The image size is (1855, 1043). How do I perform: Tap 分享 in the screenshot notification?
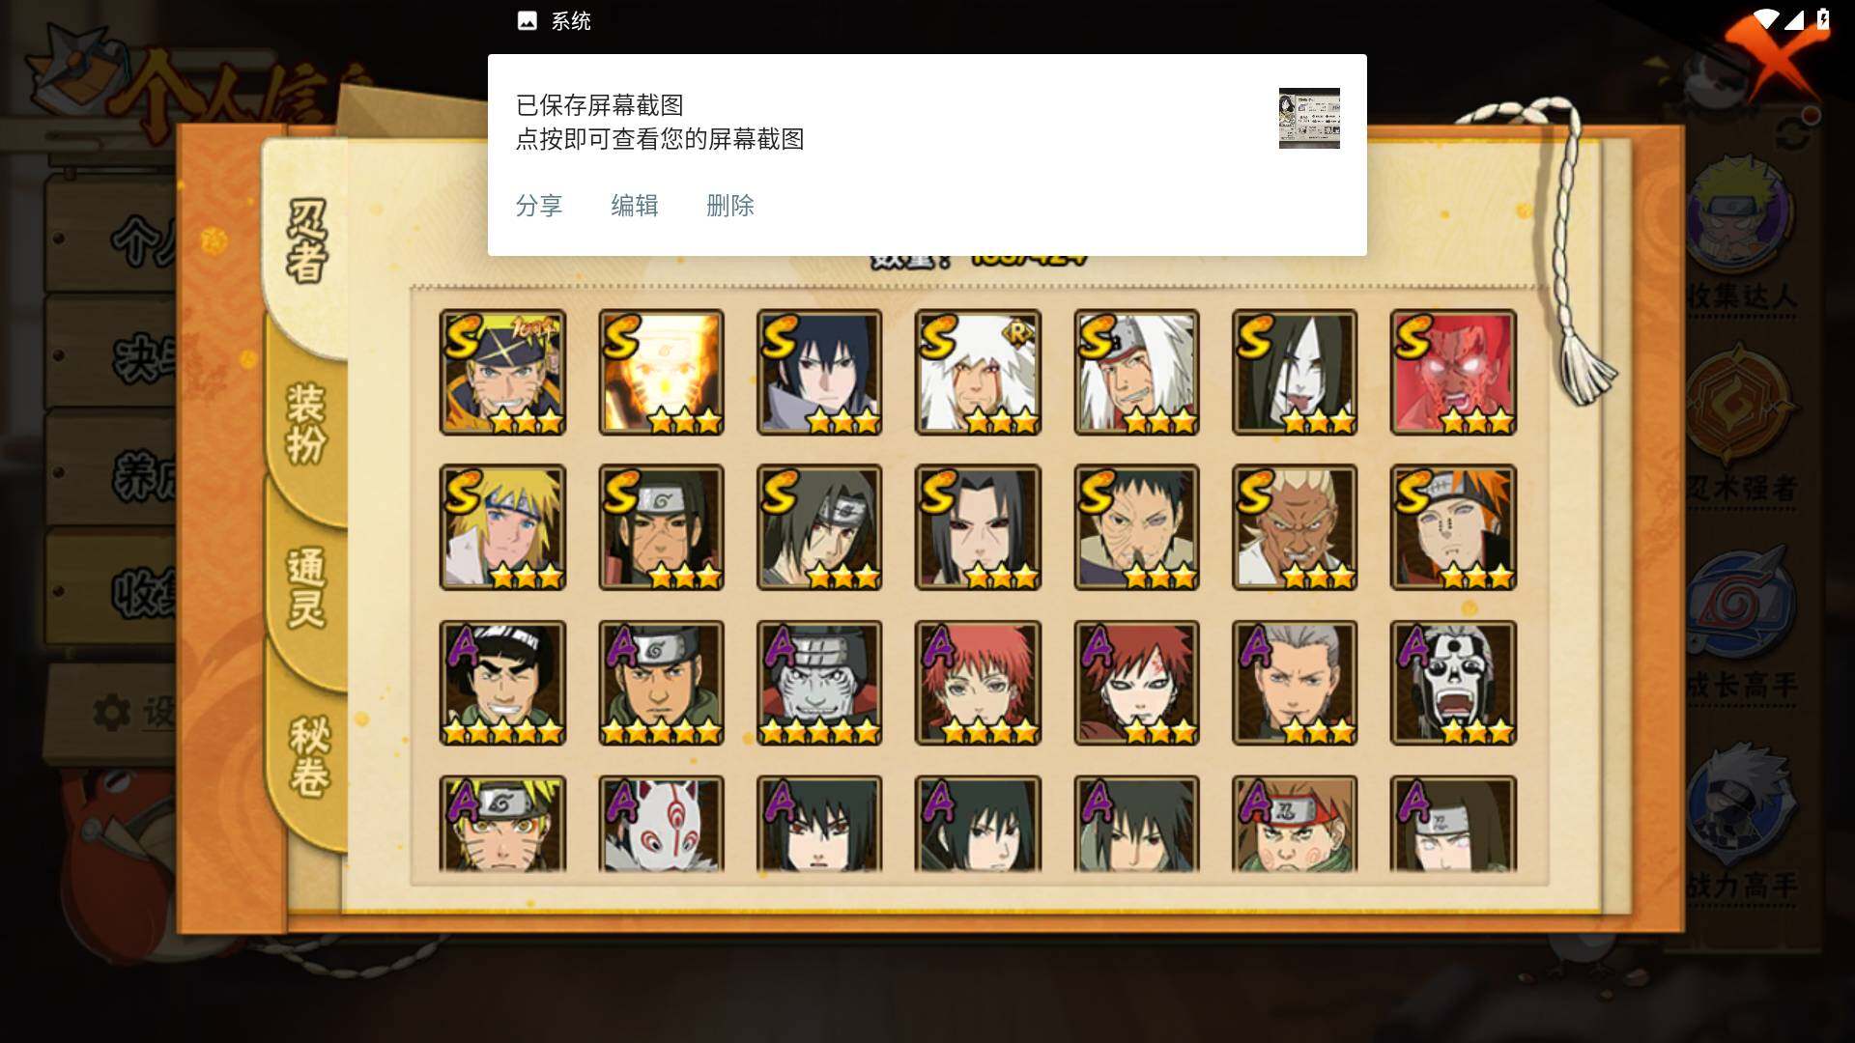tap(539, 206)
